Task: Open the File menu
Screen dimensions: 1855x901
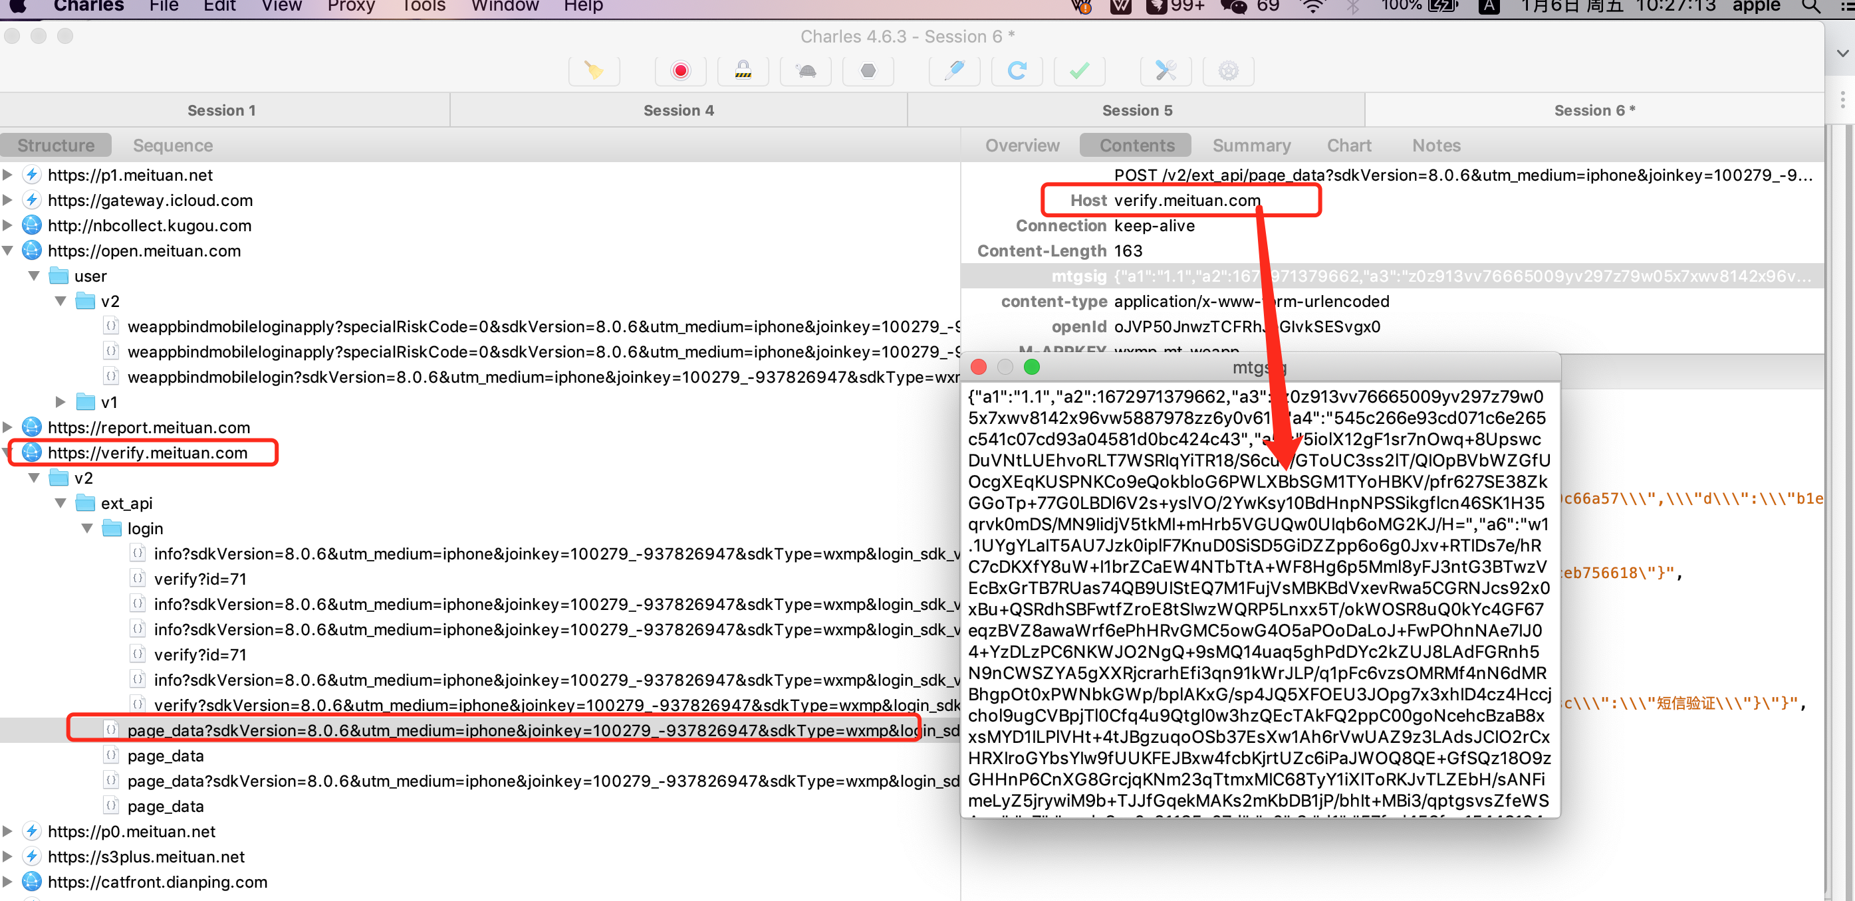Action: (164, 7)
